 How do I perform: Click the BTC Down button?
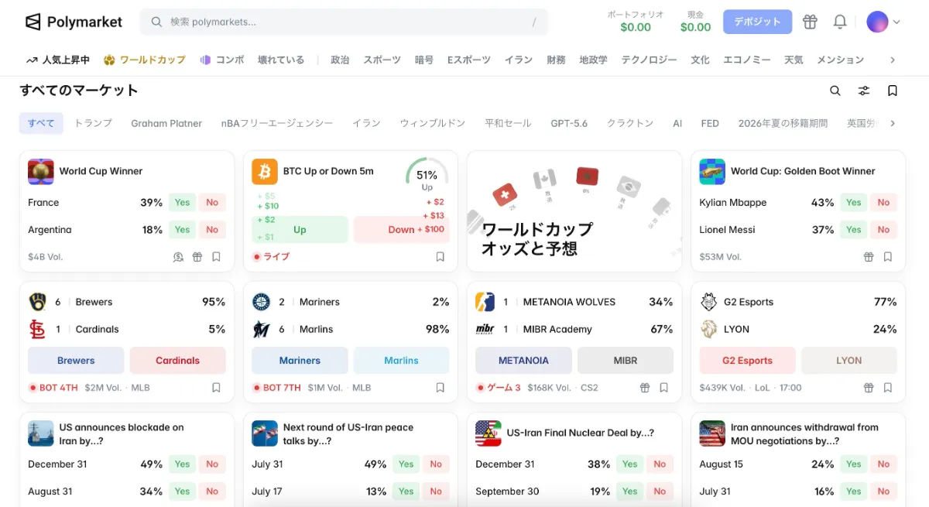point(401,230)
